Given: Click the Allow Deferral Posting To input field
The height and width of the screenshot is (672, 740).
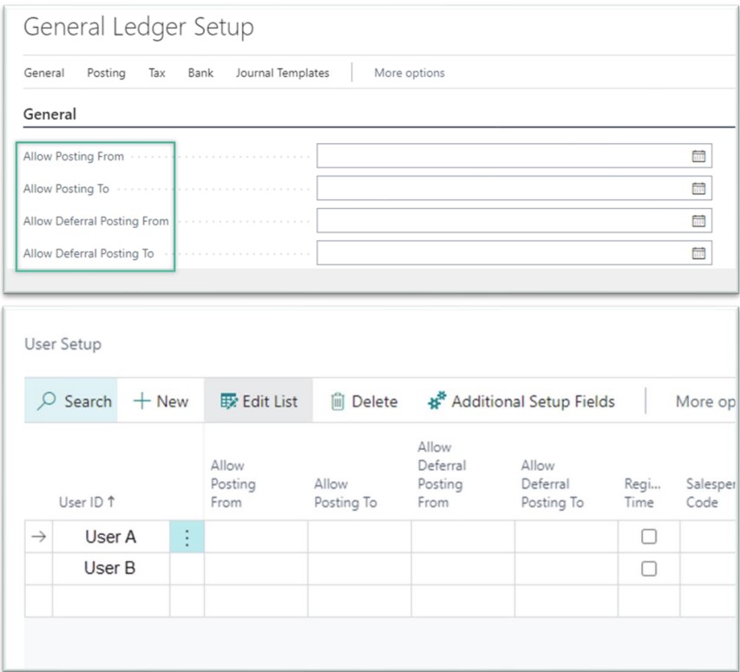Looking at the screenshot, I should 514,253.
